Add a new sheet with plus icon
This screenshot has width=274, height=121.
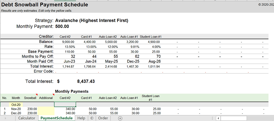click(120, 118)
